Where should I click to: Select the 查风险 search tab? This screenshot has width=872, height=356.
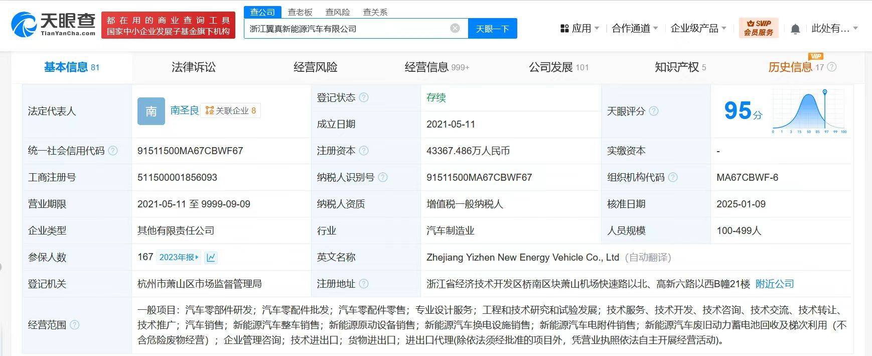point(338,12)
